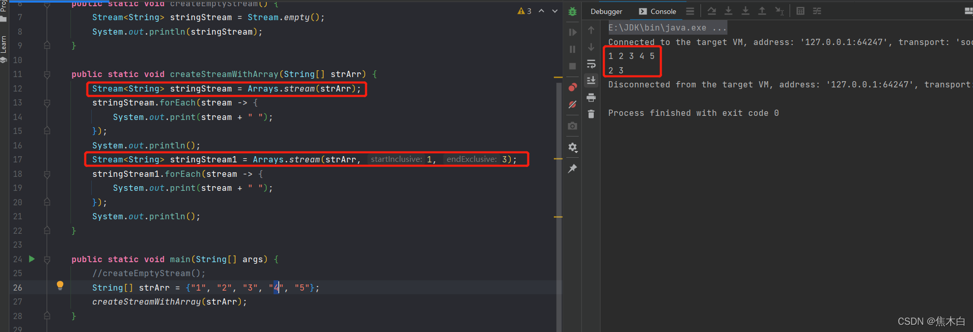Image resolution: width=973 pixels, height=332 pixels.
Task: Click 'createStreamWithArray(strArr);' call on line 27
Action: [169, 302]
